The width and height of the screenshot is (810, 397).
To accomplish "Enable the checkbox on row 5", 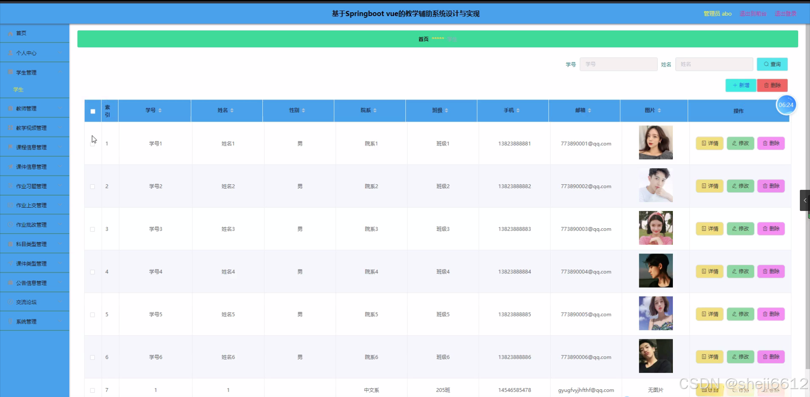I will point(92,315).
